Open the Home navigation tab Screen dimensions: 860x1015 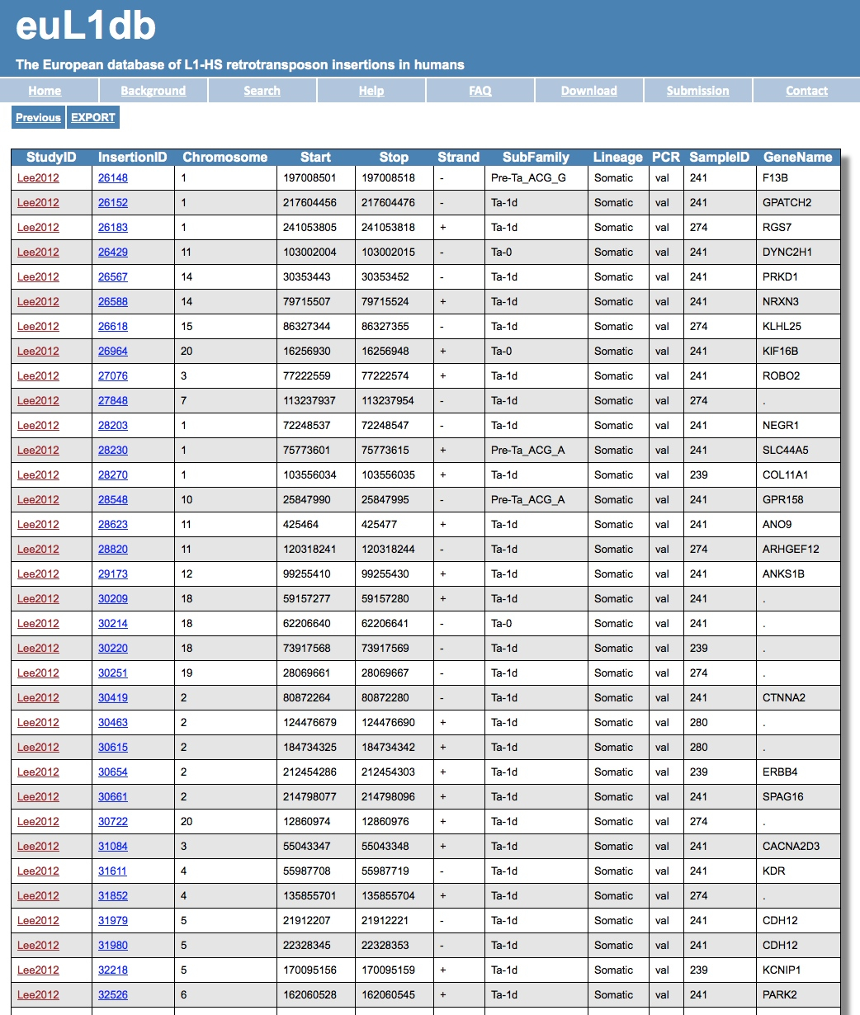click(45, 91)
